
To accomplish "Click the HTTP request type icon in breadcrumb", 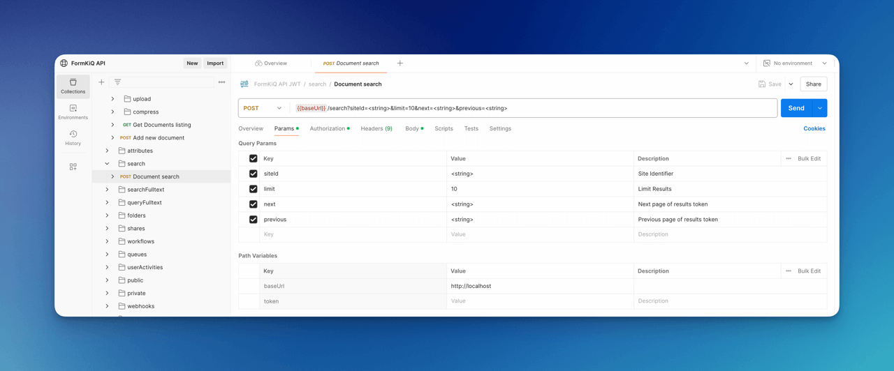I will (244, 84).
